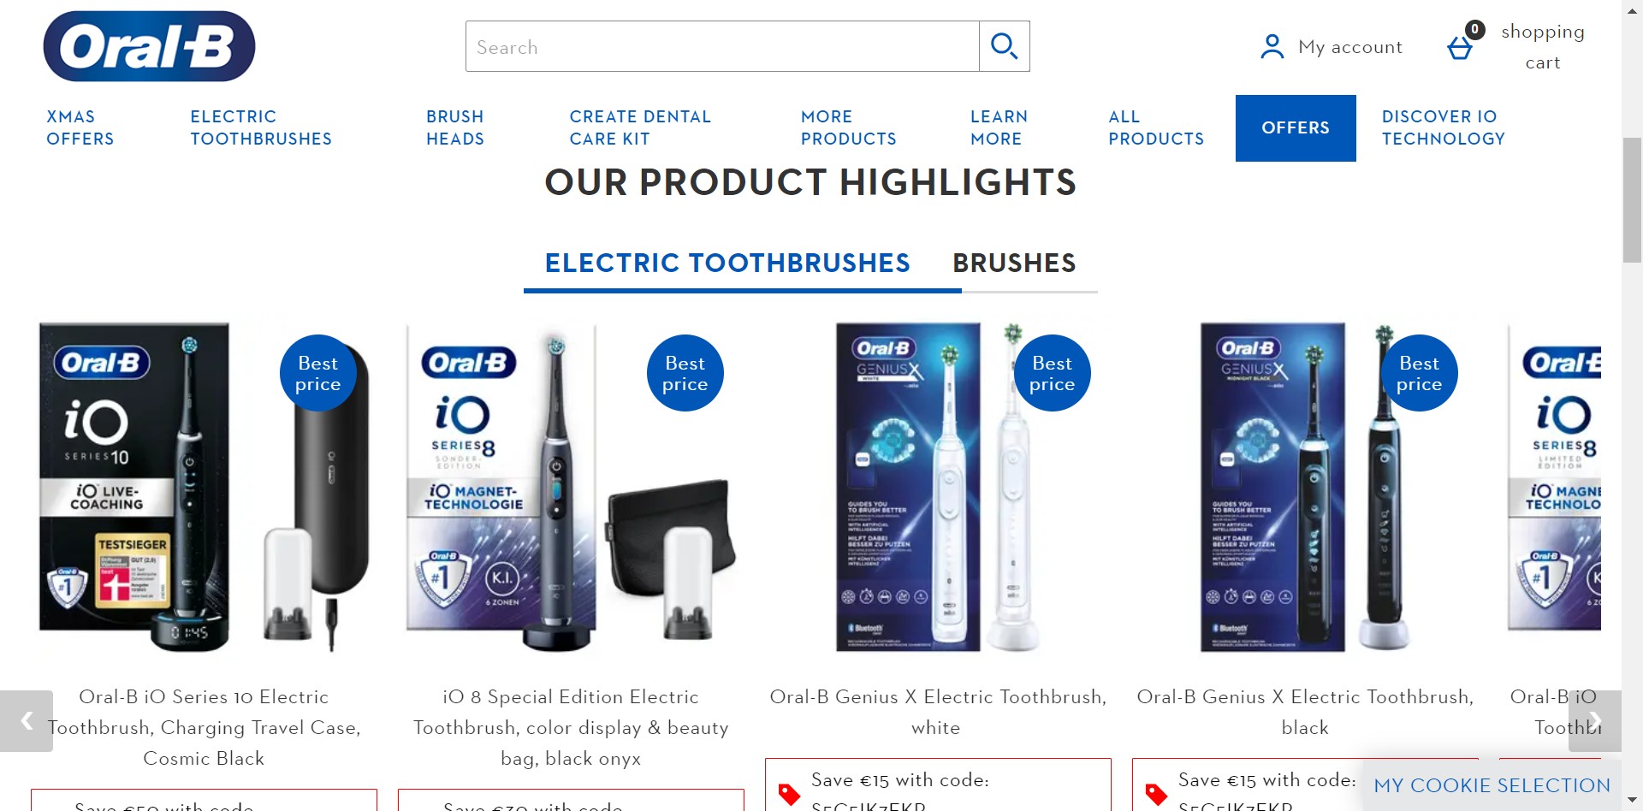Open Xmas Offers in navigation
Viewport: 1643px width, 811px height.
pyautogui.click(x=80, y=127)
